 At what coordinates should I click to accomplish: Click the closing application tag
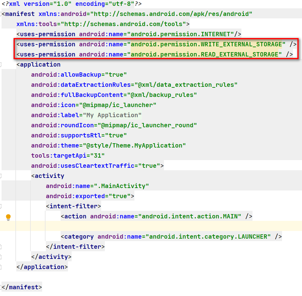(42, 267)
